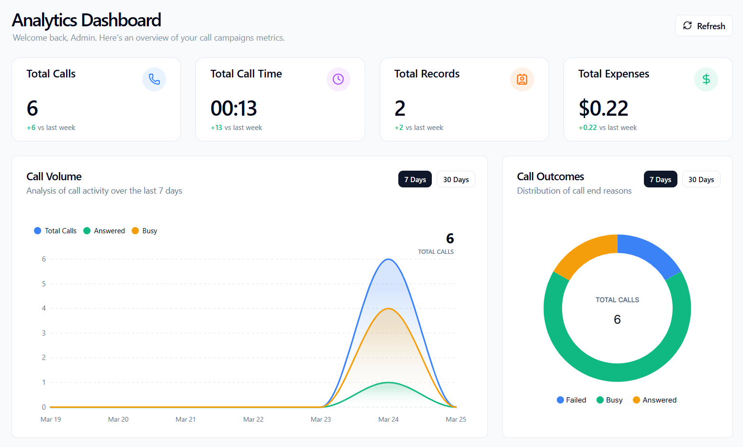This screenshot has height=447, width=743.
Task: Click the orange Busy legend dot
Action: click(x=135, y=230)
